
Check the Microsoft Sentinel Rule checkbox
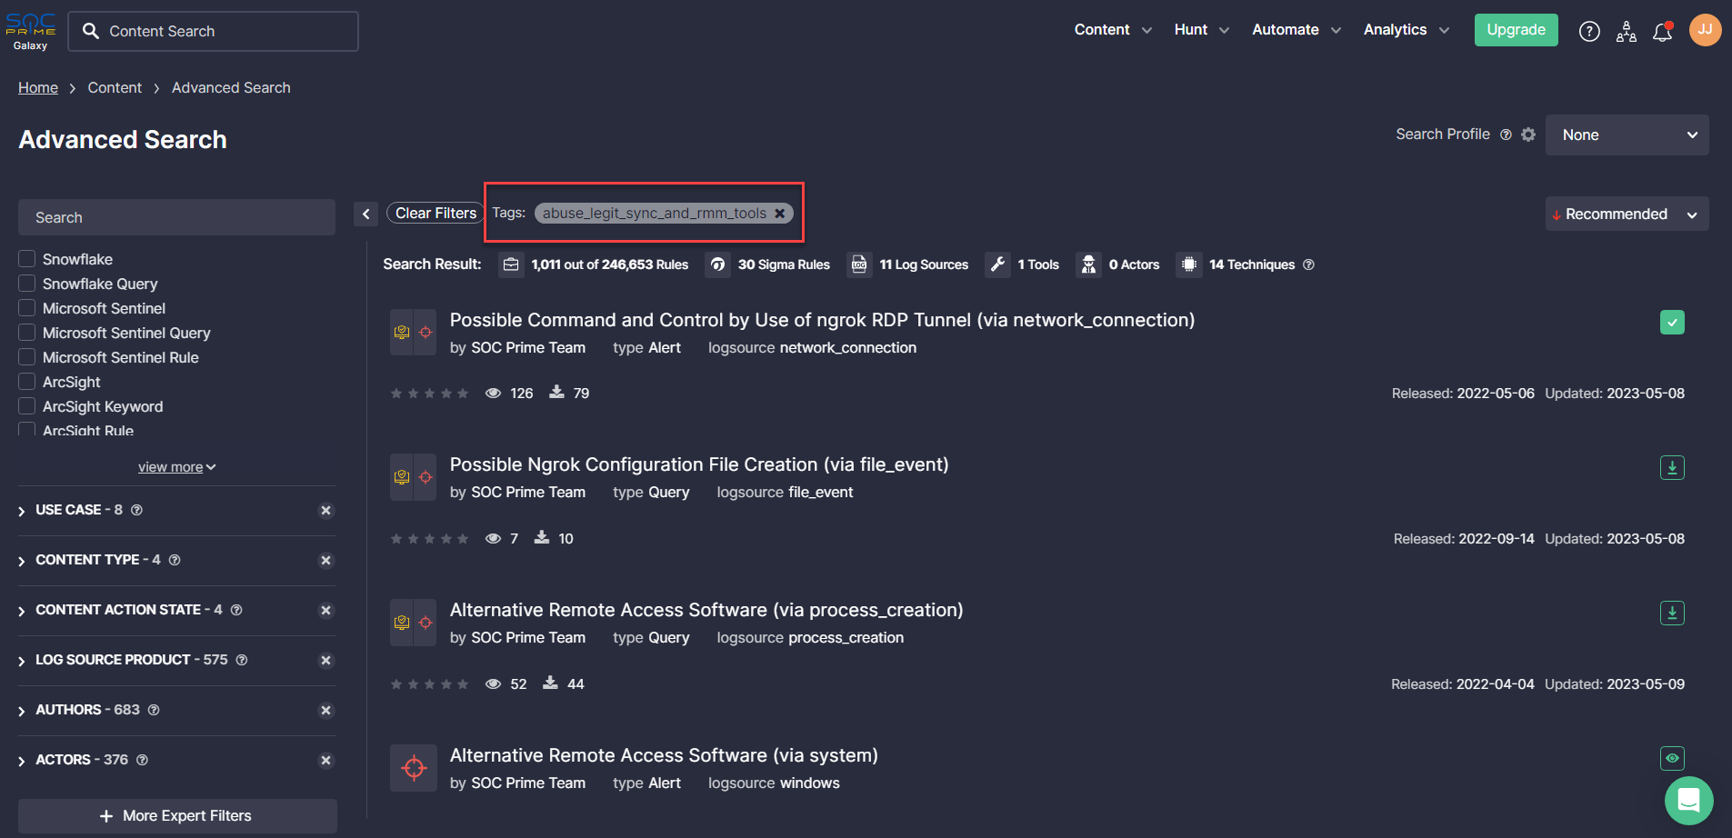click(x=27, y=357)
